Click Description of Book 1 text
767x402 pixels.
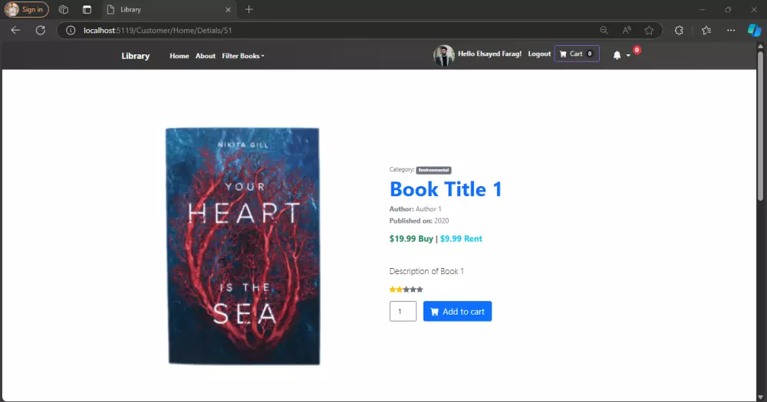point(426,271)
